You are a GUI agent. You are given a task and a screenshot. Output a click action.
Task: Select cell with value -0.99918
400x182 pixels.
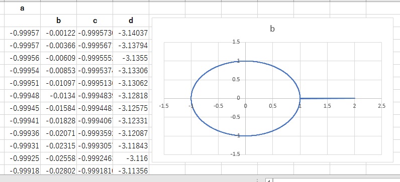coord(22,170)
